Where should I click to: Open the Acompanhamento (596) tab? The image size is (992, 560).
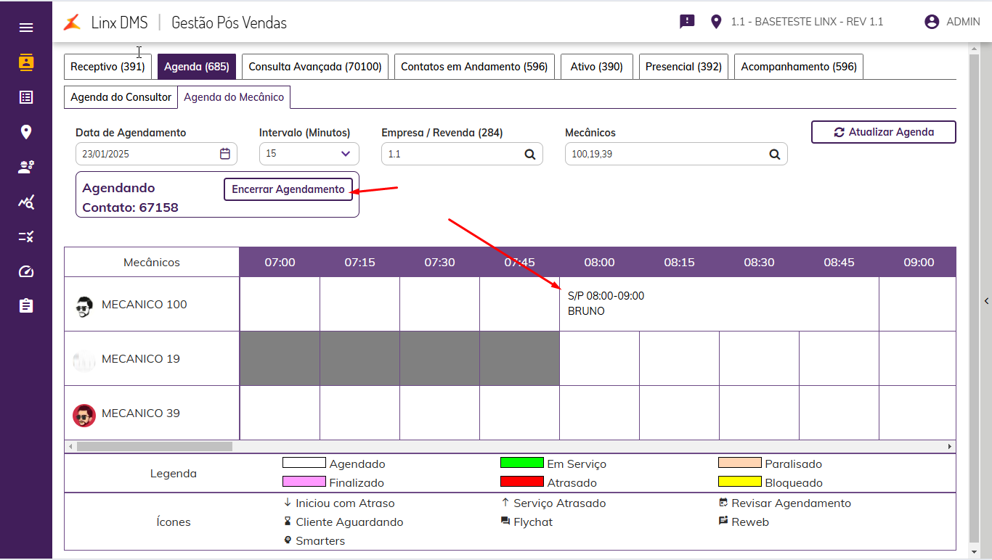pos(799,67)
